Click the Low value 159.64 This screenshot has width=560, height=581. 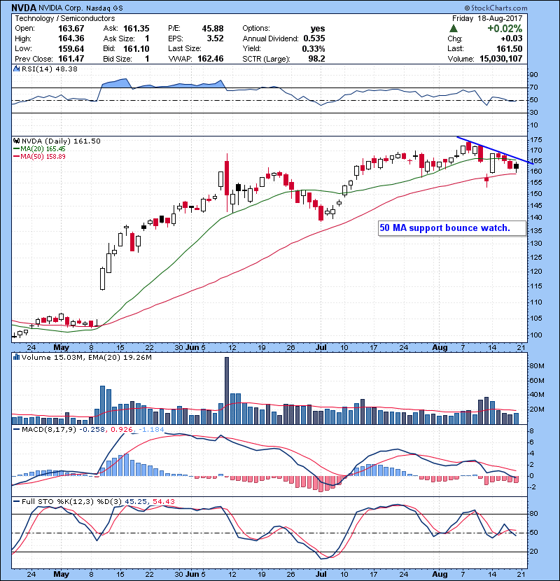71,48
